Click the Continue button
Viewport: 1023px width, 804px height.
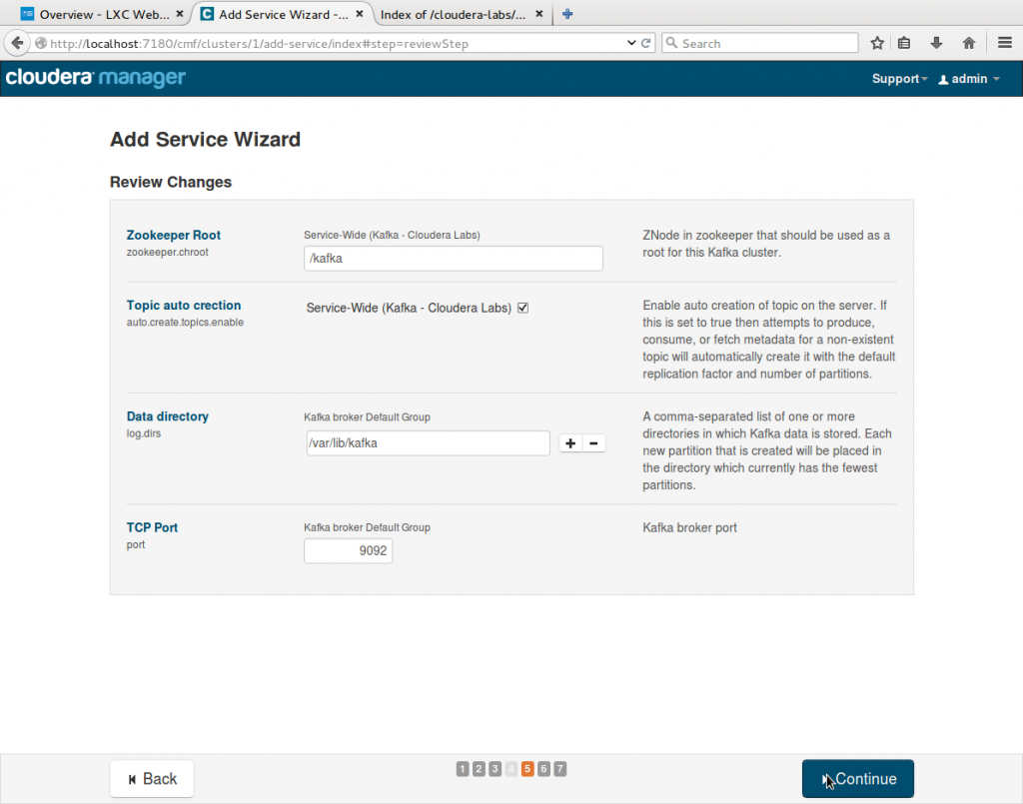pos(857,779)
